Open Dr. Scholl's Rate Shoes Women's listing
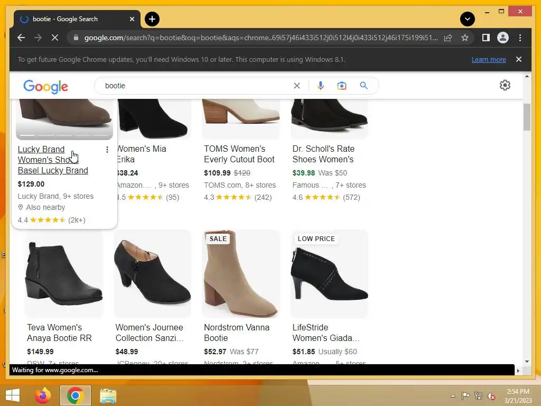 (323, 154)
